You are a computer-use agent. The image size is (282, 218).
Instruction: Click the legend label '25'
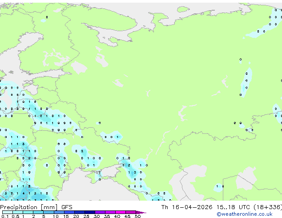[x=86, y=216]
